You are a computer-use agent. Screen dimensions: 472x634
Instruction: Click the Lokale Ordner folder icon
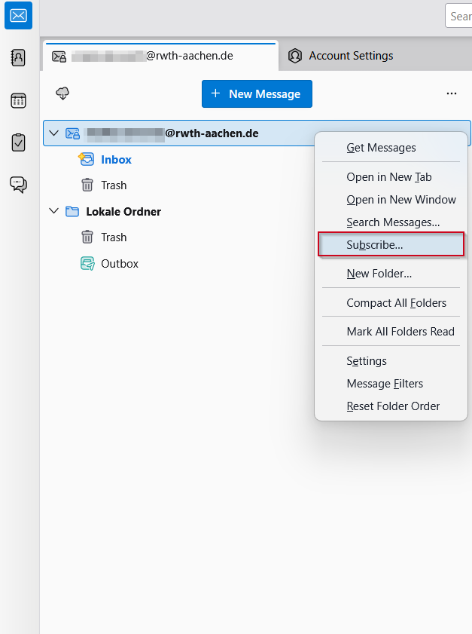[x=72, y=212]
